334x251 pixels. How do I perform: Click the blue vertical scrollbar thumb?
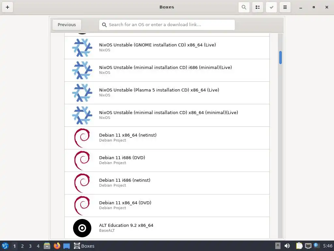[281, 58]
